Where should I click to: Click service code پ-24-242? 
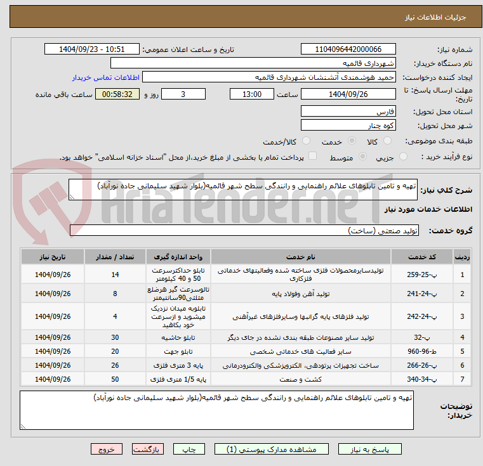click(x=421, y=316)
